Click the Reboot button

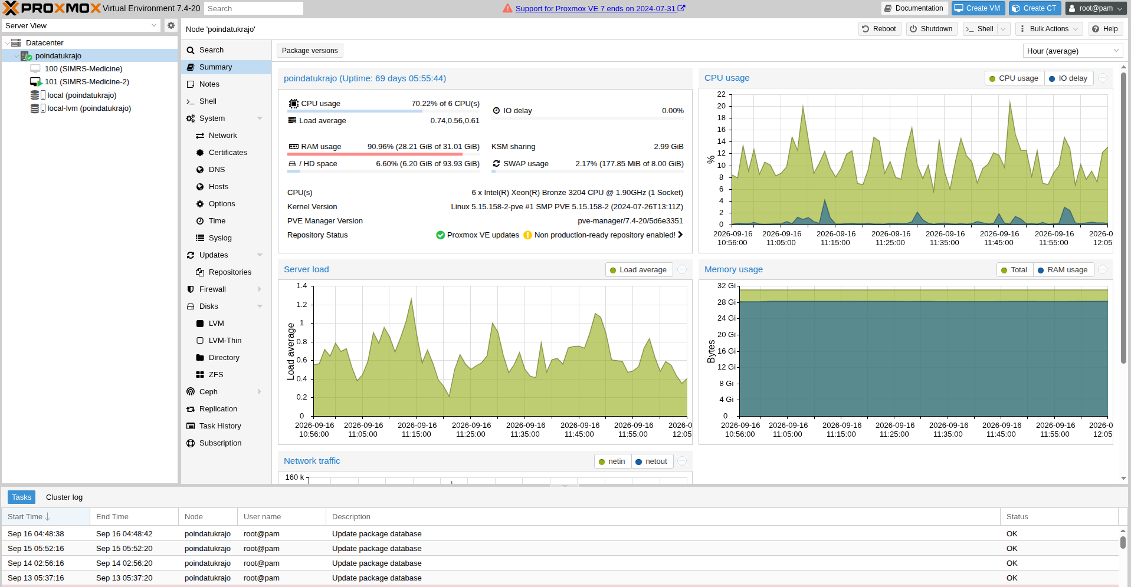(879, 29)
